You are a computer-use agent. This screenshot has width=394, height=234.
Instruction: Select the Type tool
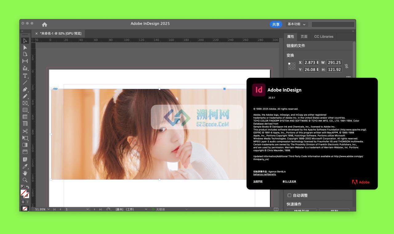point(25,75)
